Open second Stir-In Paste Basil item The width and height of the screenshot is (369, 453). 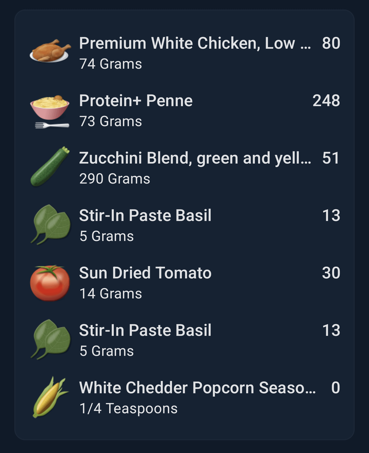pyautogui.click(x=184, y=341)
